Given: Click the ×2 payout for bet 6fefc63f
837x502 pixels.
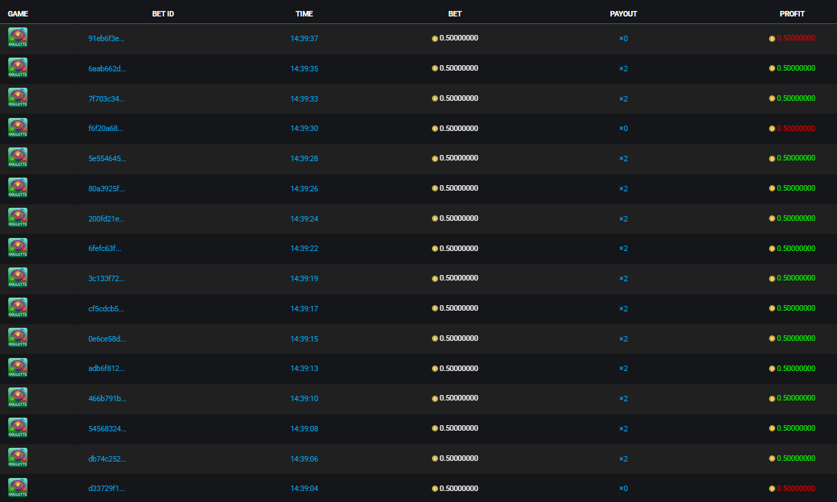Looking at the screenshot, I should tap(623, 248).
